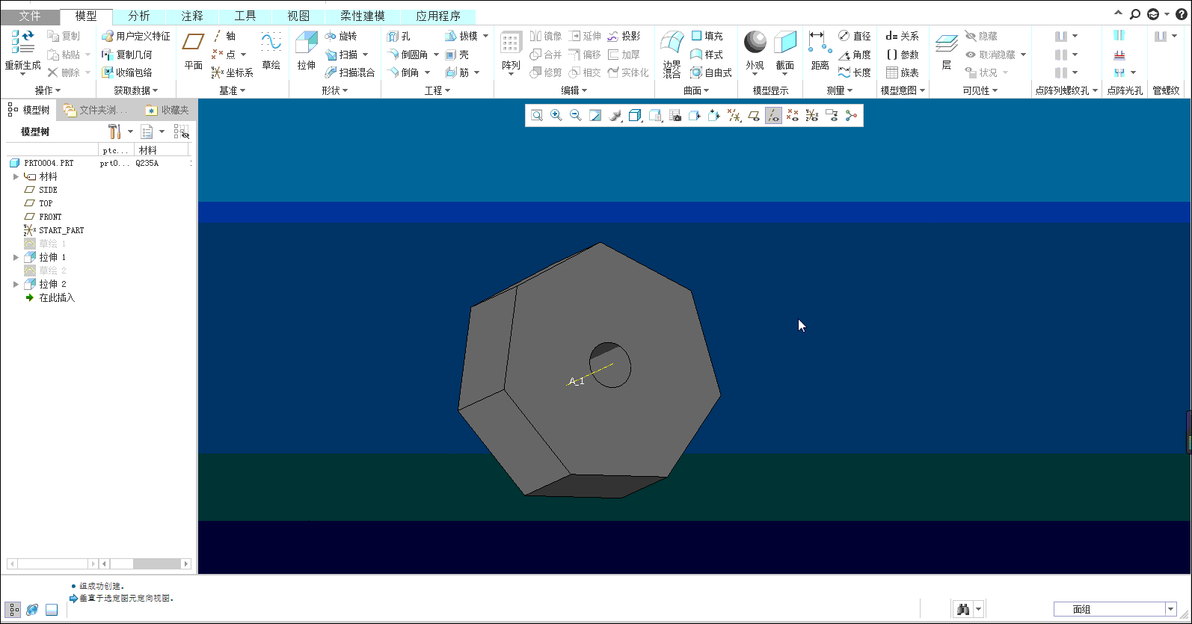Open the view manager camera icon

(675, 115)
